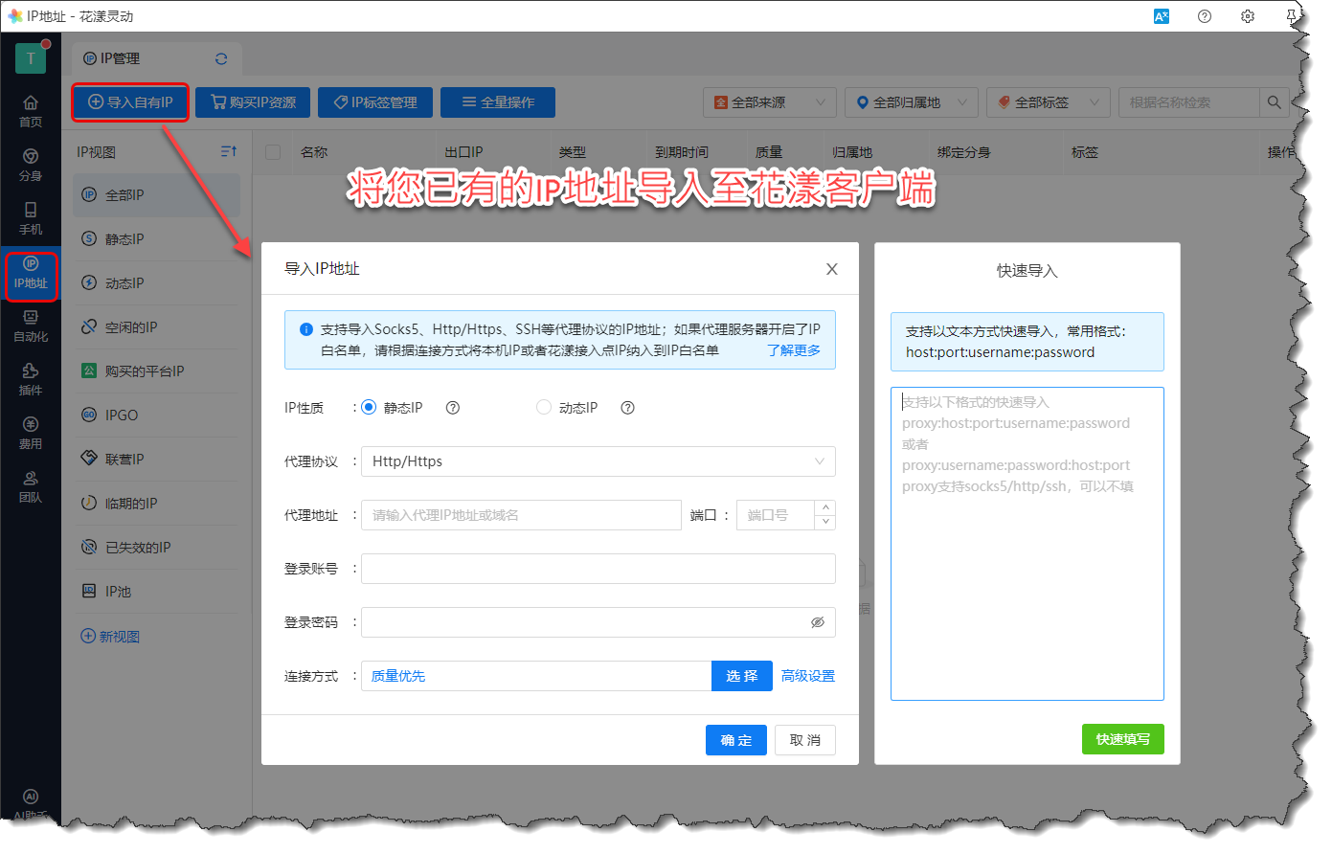1332x854 pixels.
Task: Toggle password visibility eye icon
Action: click(818, 622)
